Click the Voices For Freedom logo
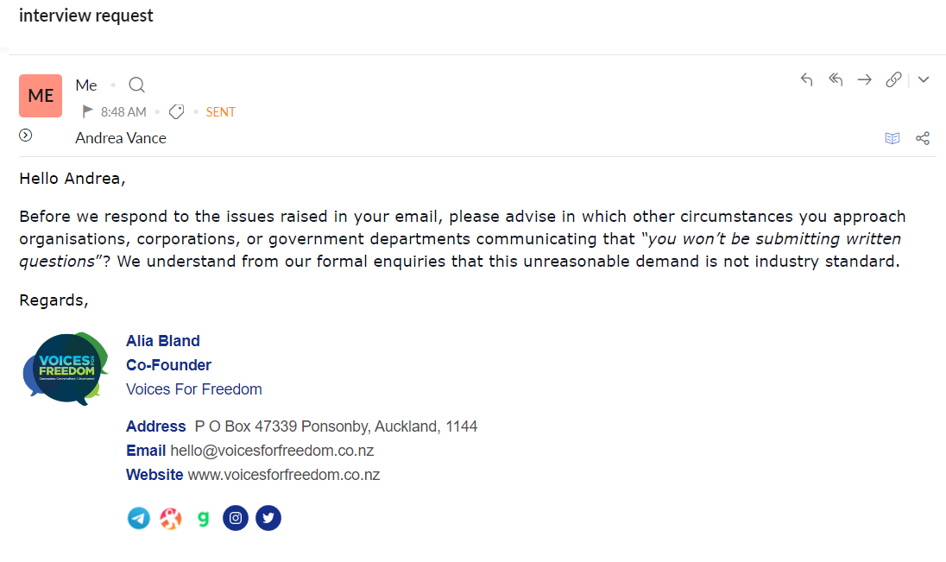This screenshot has width=946, height=562. [x=65, y=369]
